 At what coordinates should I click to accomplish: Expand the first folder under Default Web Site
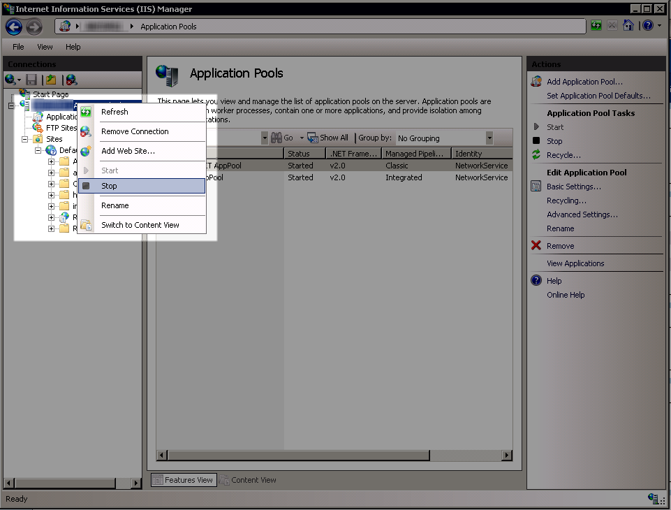pos(52,161)
